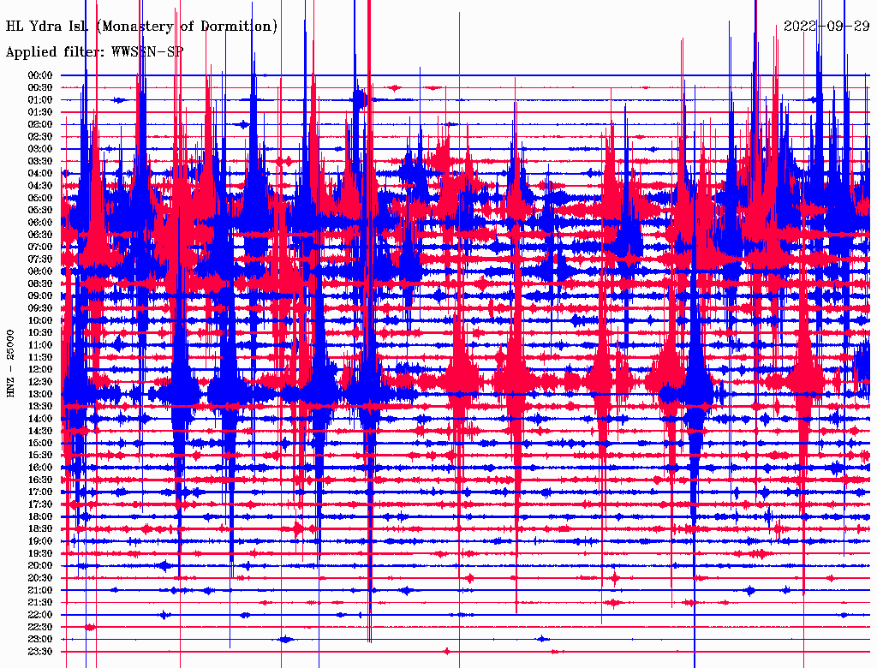
Task: Click the 07:30 time marker
Action: pyautogui.click(x=40, y=259)
